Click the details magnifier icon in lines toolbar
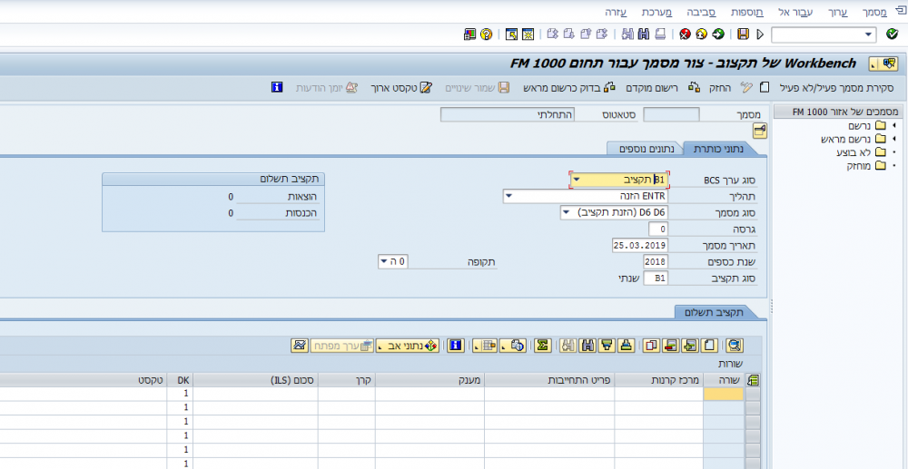This screenshot has height=469, width=908. click(x=735, y=346)
